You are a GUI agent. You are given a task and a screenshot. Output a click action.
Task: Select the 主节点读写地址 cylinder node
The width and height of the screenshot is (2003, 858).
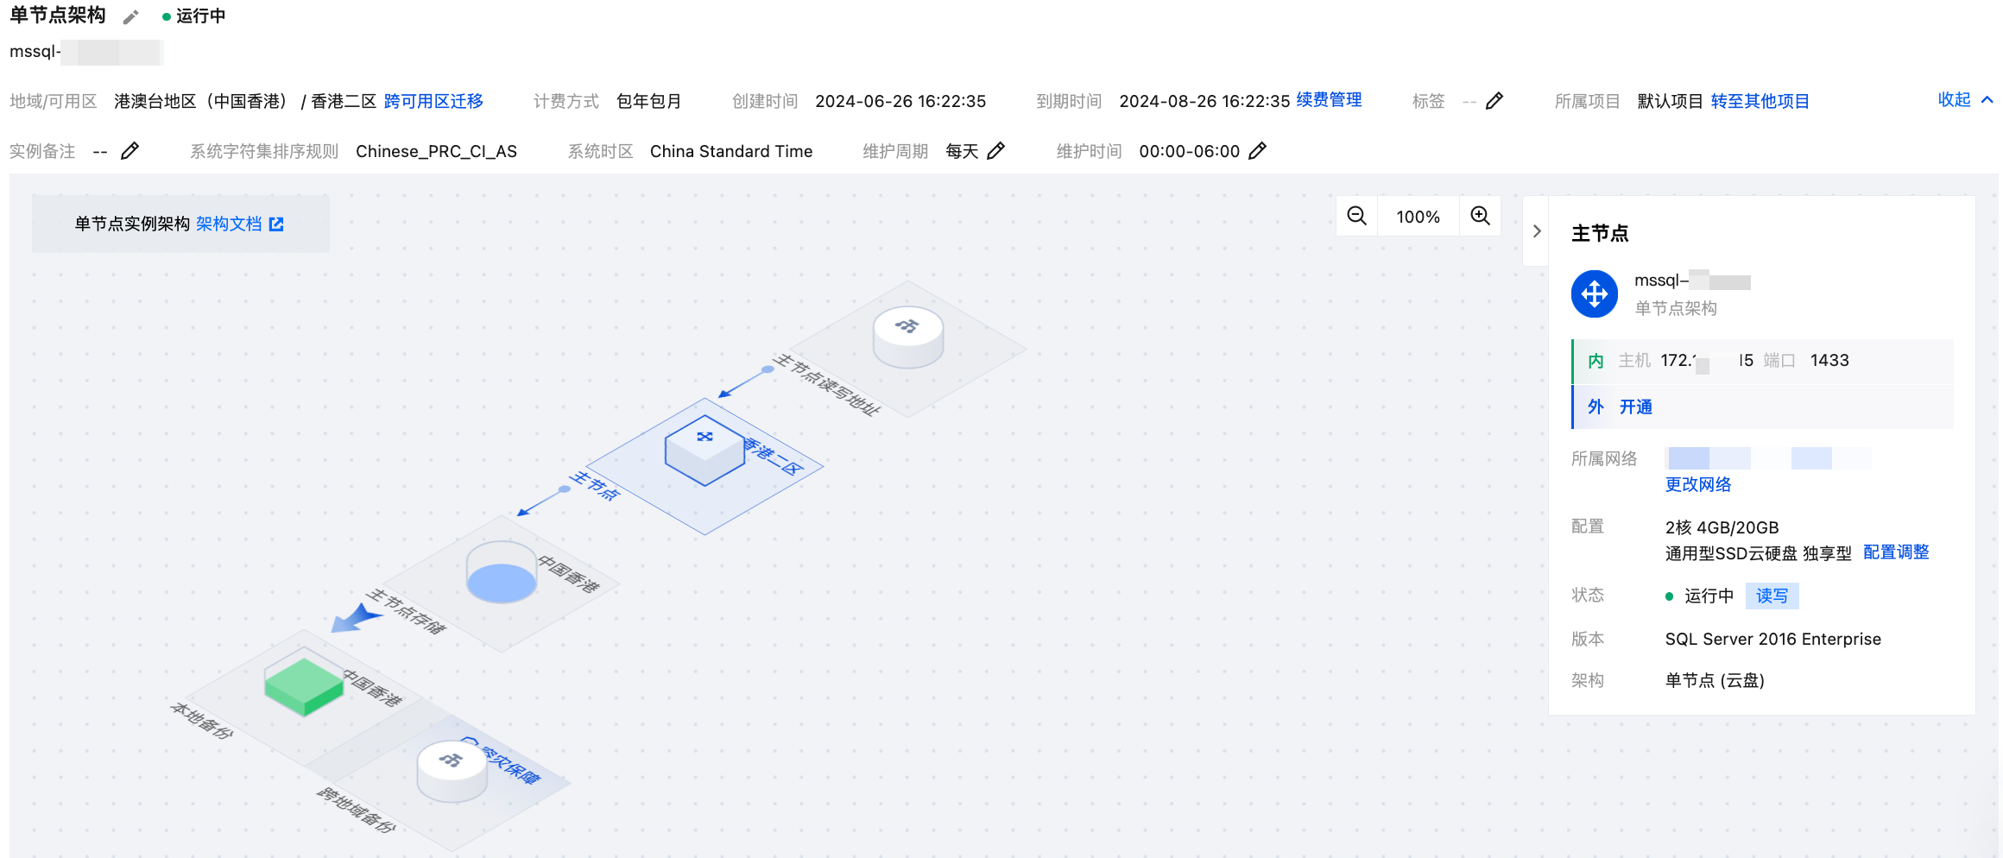tap(908, 337)
